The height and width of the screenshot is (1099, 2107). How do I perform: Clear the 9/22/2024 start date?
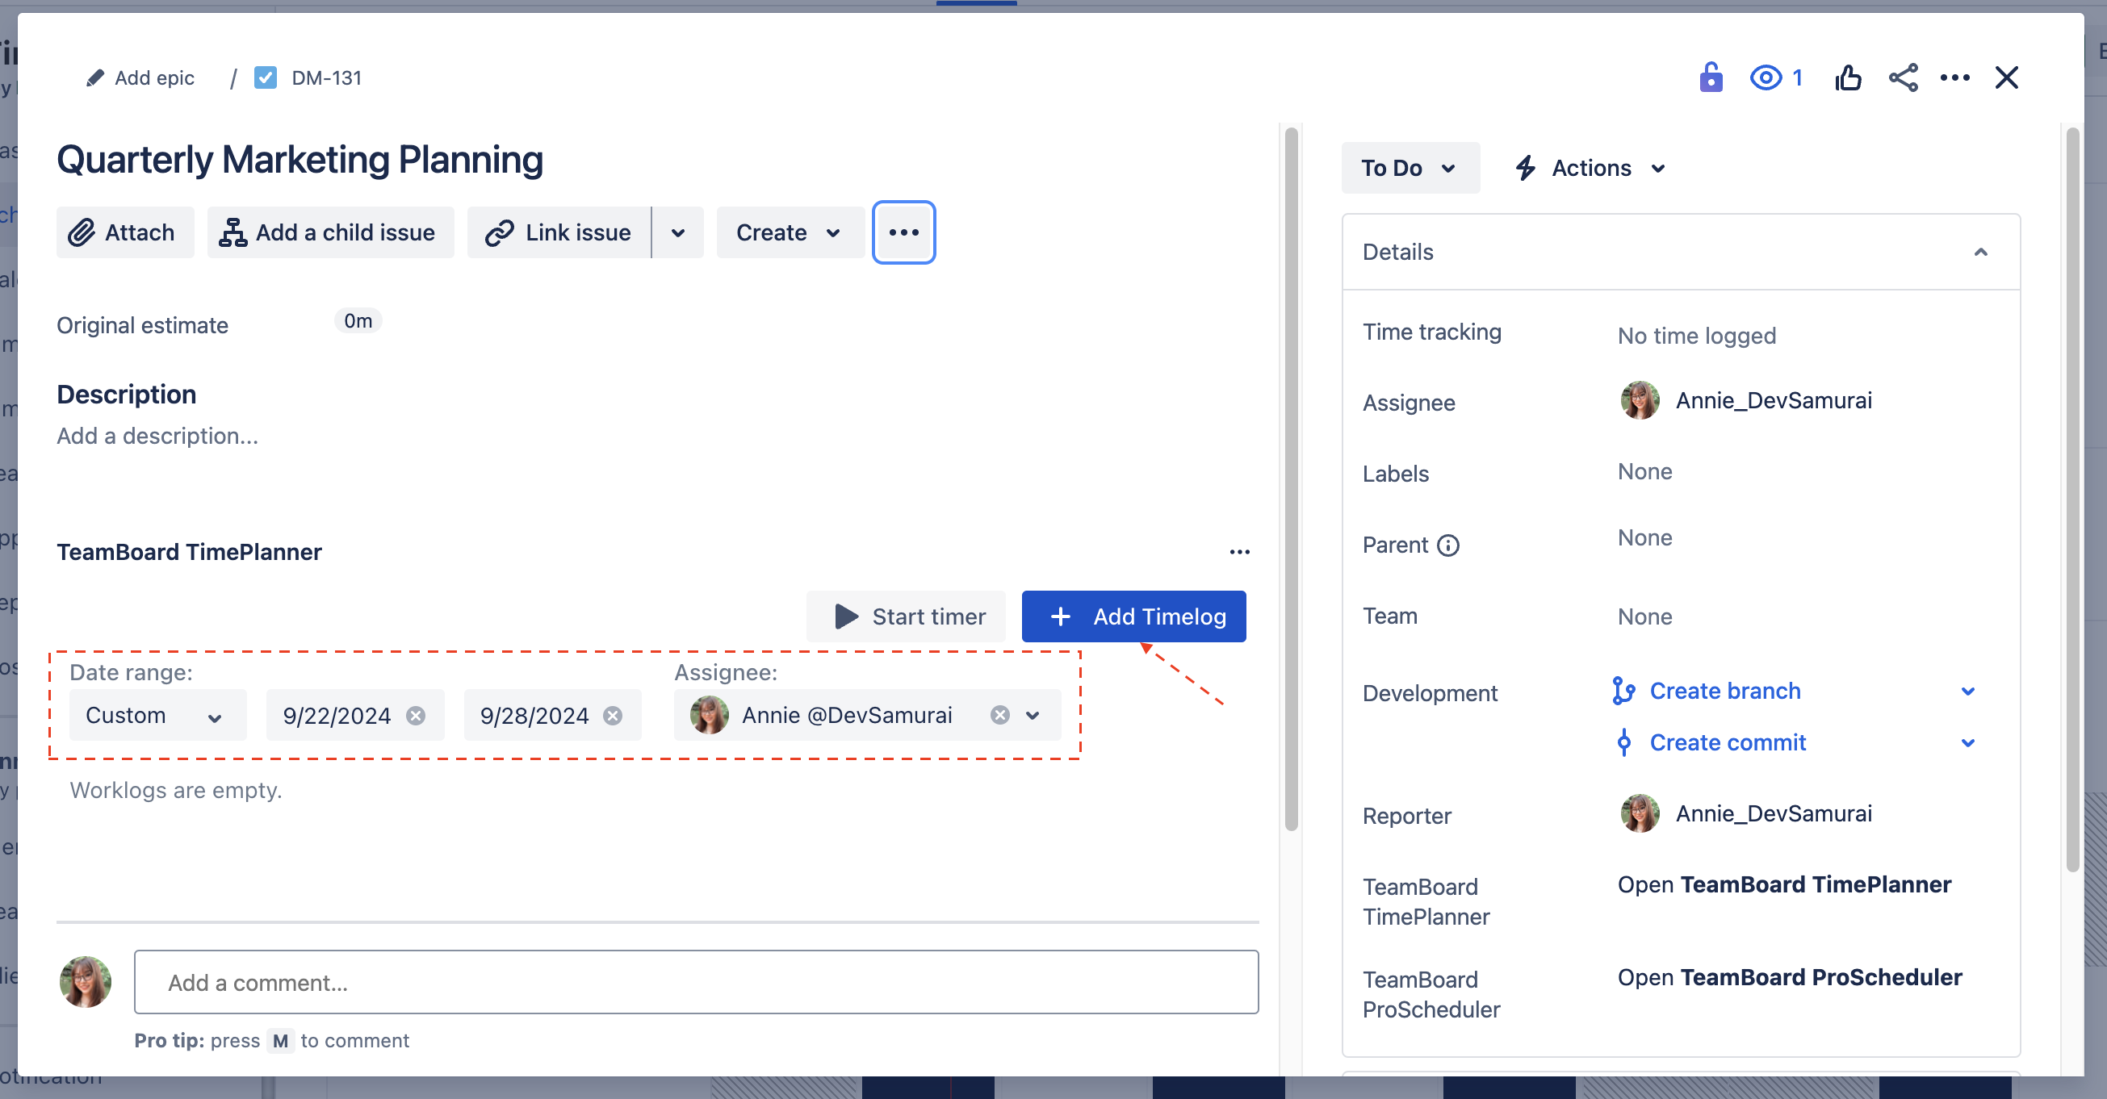416,716
